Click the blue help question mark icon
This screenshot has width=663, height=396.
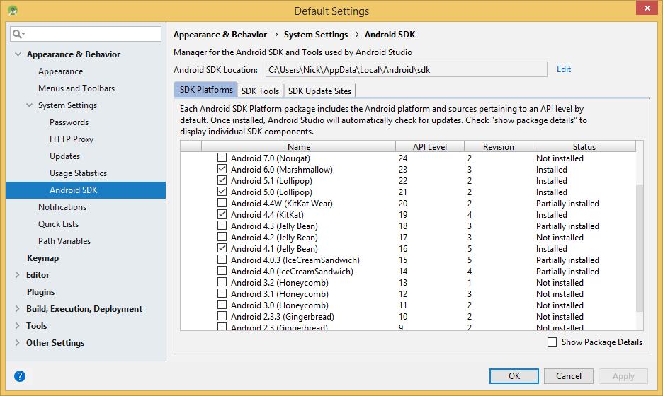tap(19, 375)
